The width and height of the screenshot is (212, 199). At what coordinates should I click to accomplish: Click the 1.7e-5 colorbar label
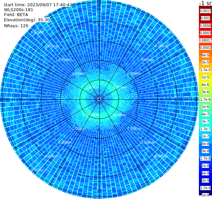tap(205, 70)
